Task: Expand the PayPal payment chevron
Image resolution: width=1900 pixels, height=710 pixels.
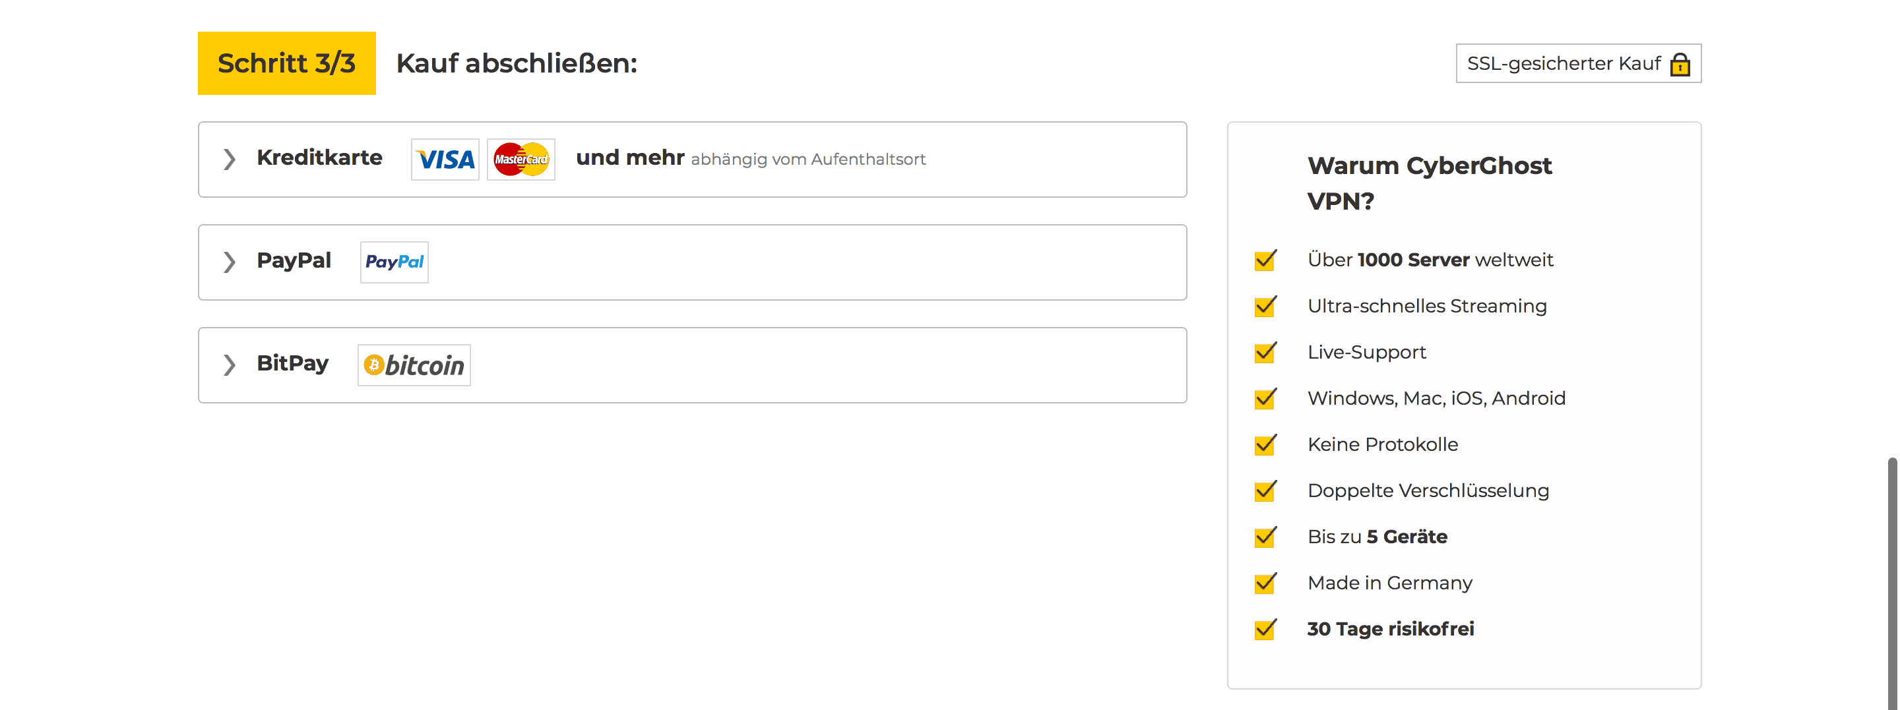Action: click(x=230, y=262)
